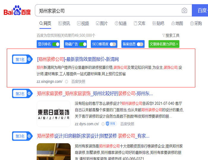
Task: Click the 第1名 rank badge icon
Action: click(x=22, y=59)
